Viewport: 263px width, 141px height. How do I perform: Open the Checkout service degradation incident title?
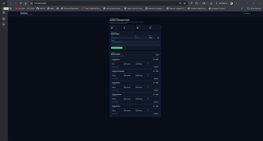pos(118,71)
